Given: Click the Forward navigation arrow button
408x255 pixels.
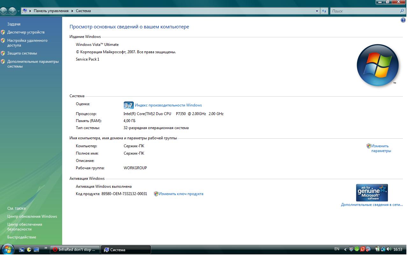Looking at the screenshot, I should tap(12, 11).
